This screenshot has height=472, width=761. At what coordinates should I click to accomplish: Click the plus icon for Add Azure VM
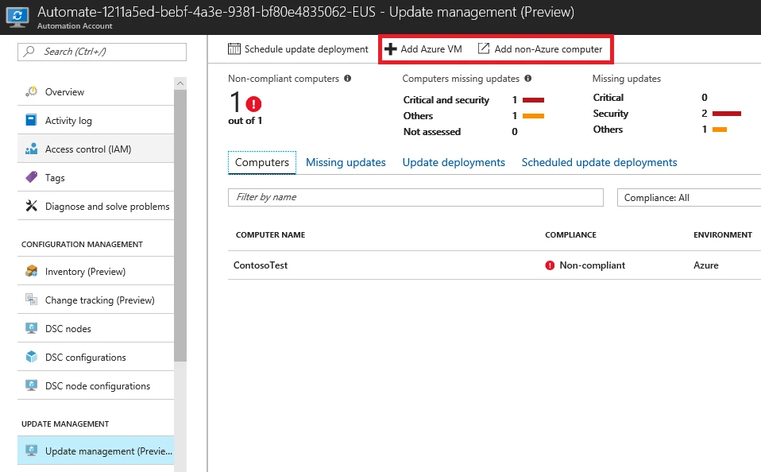390,49
